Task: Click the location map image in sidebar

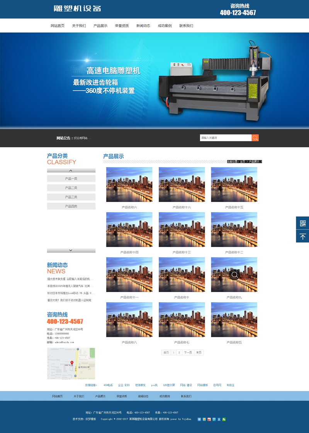Action: pos(71,363)
